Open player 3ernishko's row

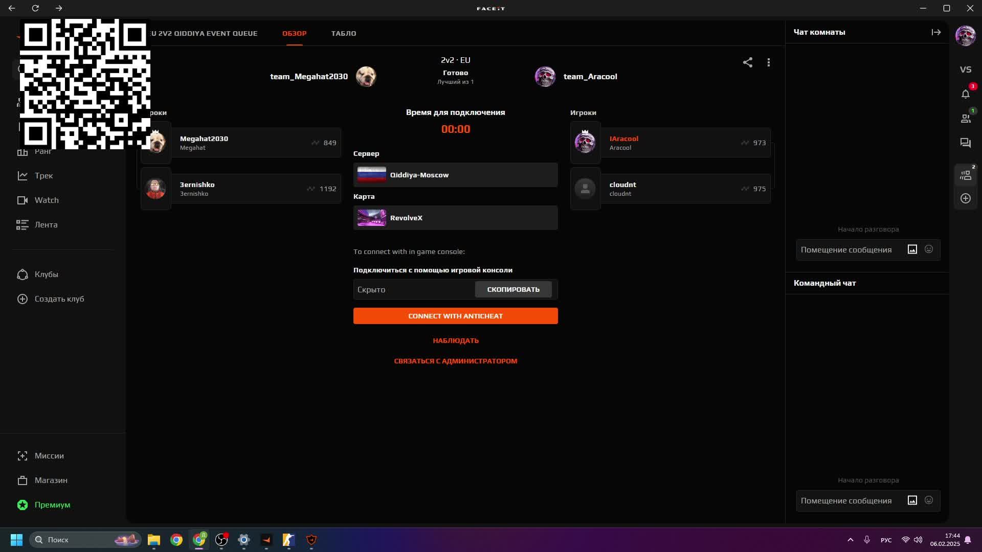click(x=241, y=189)
